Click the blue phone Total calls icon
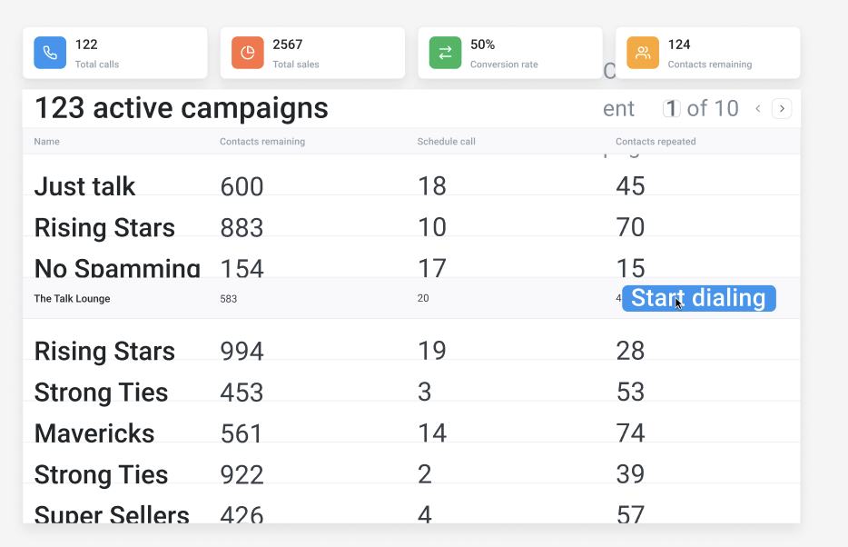 50,53
